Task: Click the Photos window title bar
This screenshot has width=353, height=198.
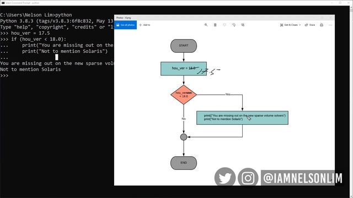Action: coord(224,18)
